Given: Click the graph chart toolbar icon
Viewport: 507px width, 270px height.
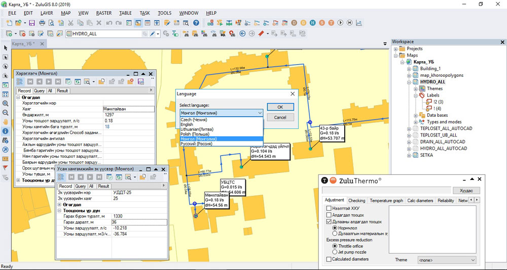Looking at the screenshot, I should tap(359, 23).
